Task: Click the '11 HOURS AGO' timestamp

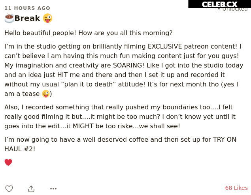Action: [27, 8]
